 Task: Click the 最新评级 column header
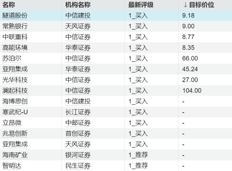point(141,5)
